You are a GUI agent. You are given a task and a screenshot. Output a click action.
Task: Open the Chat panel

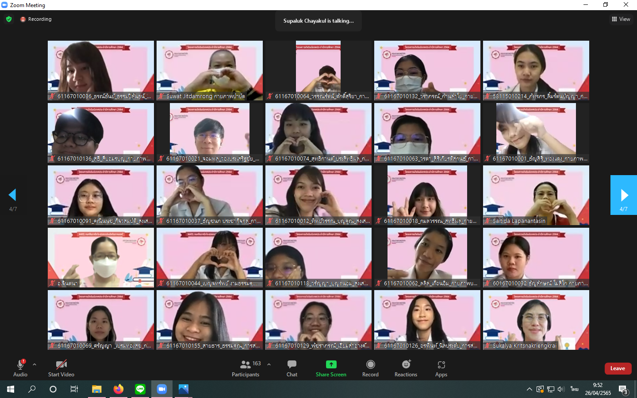(x=292, y=368)
